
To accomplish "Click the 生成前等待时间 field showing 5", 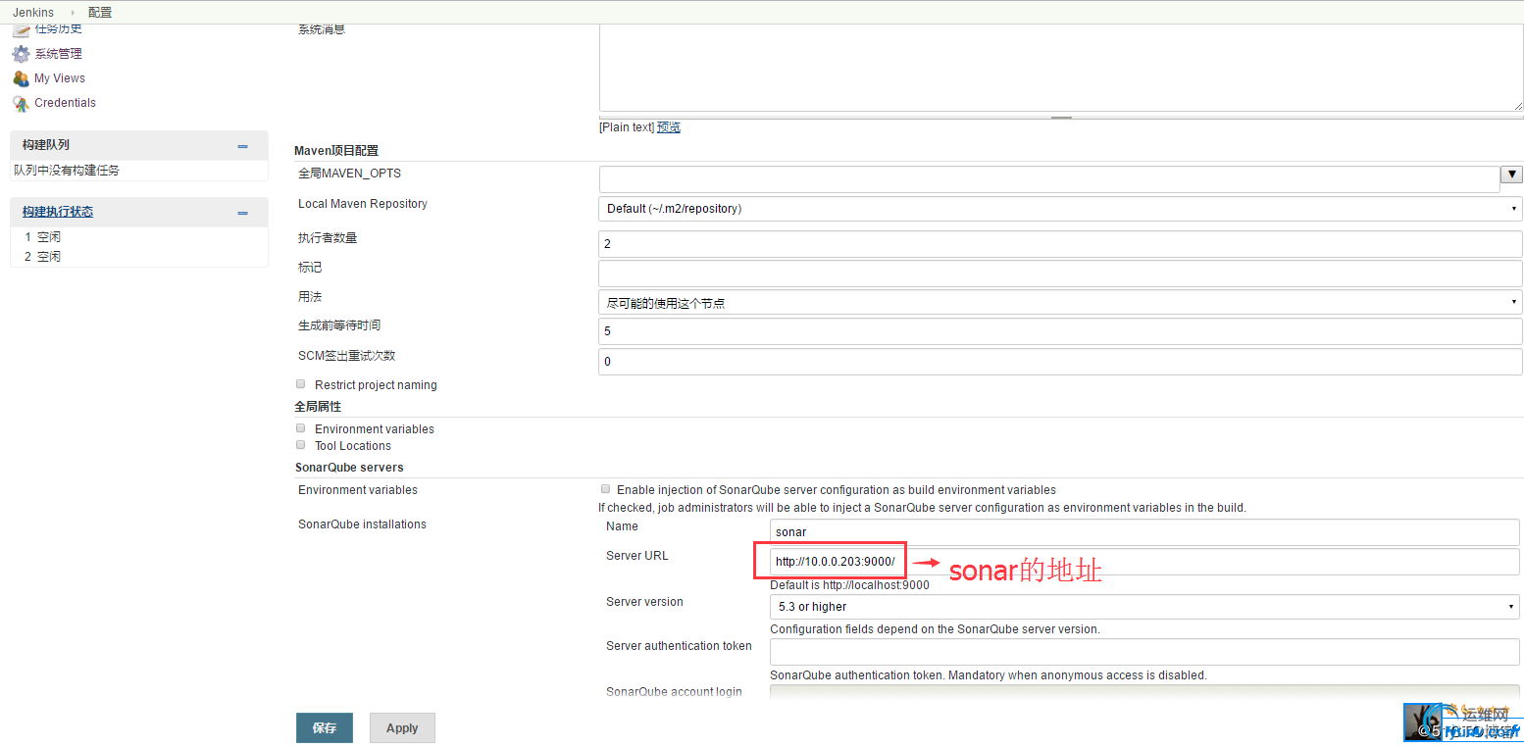I will tap(1060, 331).
